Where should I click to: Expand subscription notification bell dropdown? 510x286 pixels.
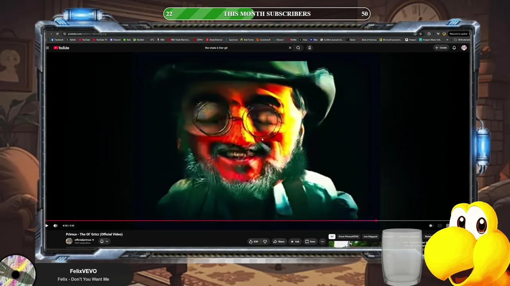[x=104, y=241]
